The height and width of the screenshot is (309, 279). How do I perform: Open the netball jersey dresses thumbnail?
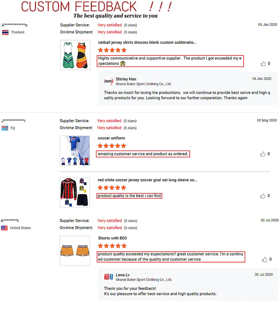[75, 55]
